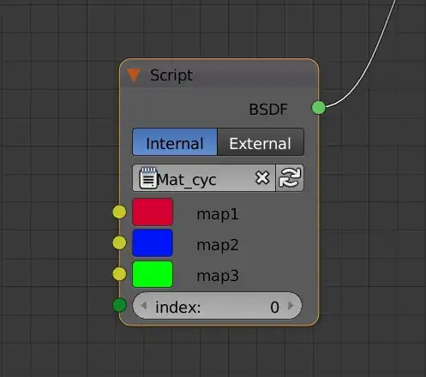The height and width of the screenshot is (377, 426).
Task: Click the Mat_cyc script name field
Action: 204,178
